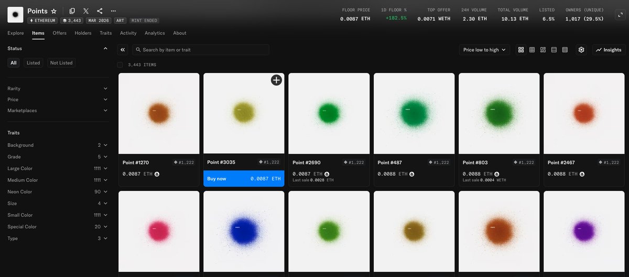The height and width of the screenshot is (277, 629).
Task: Filter status by Listed
Action: 33,63
